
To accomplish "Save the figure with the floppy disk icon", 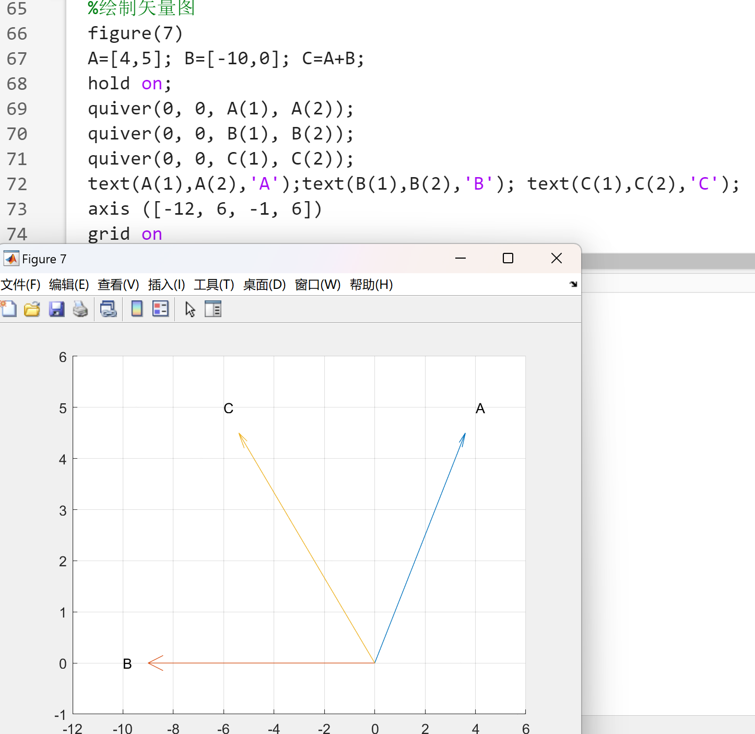I will pyautogui.click(x=56, y=309).
